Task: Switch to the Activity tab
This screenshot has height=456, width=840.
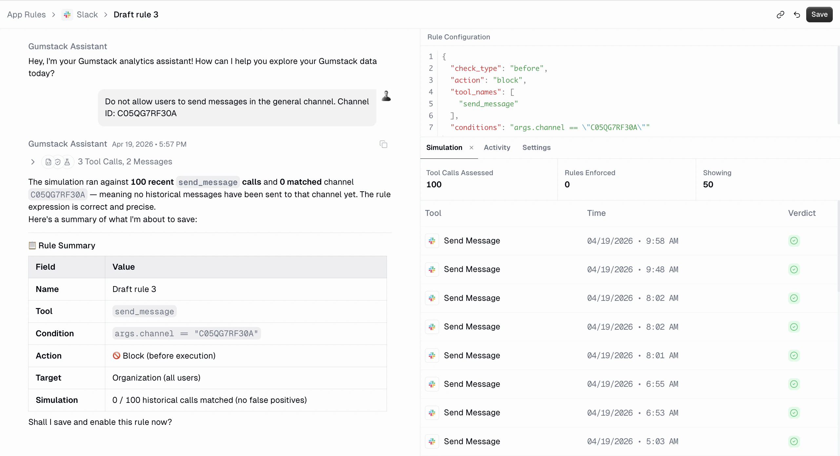Action: [496, 148]
